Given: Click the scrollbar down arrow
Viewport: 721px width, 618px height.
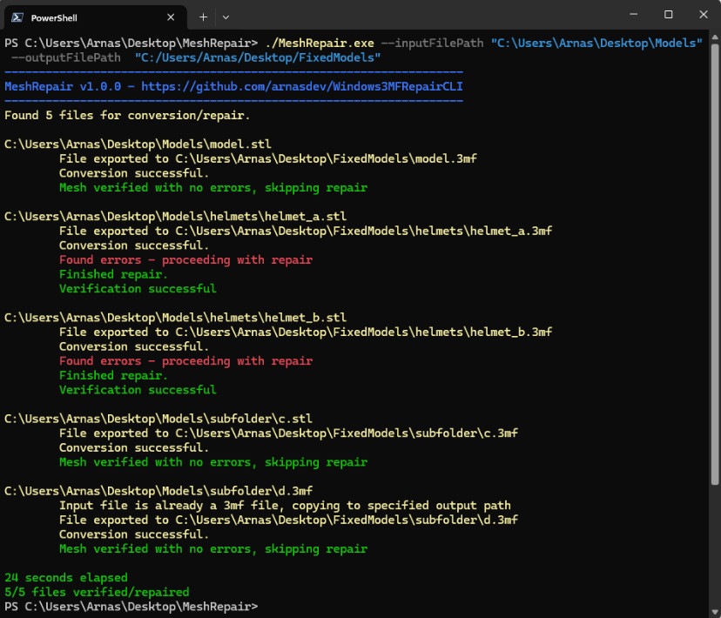Looking at the screenshot, I should (715, 612).
